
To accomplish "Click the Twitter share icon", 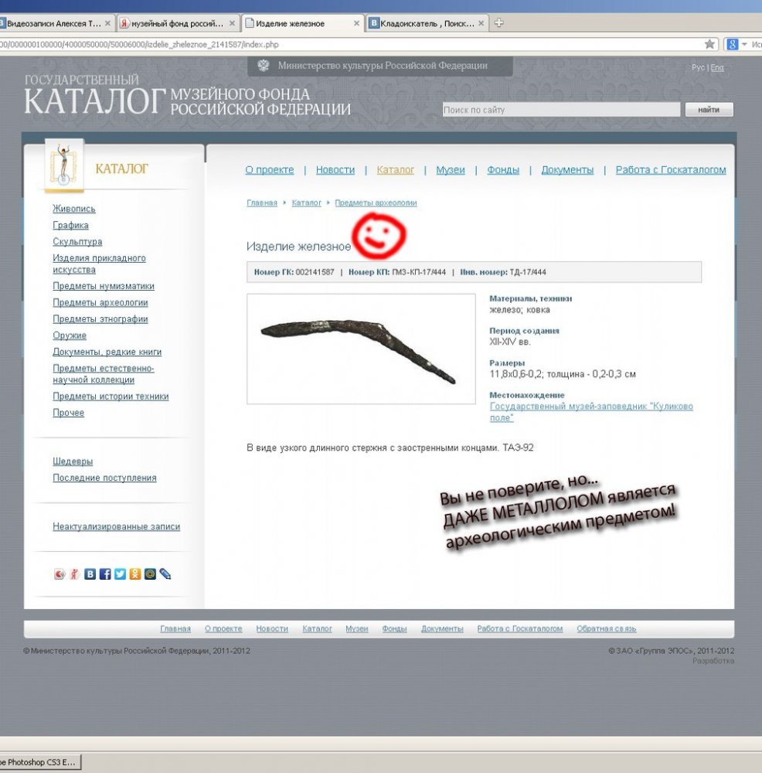I will 120,574.
